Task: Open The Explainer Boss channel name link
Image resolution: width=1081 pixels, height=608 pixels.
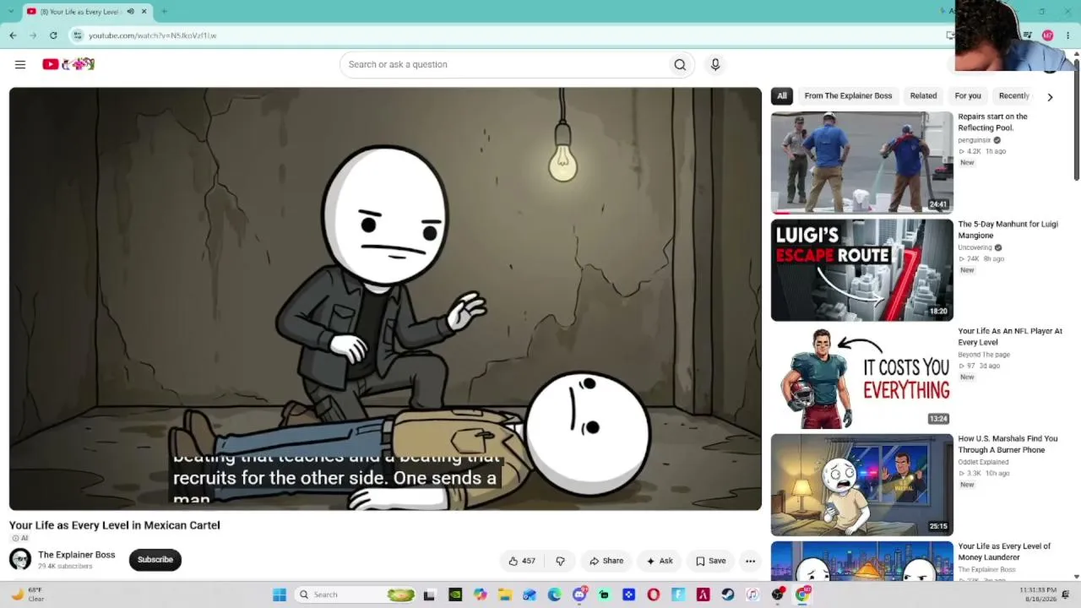Action: (x=77, y=555)
